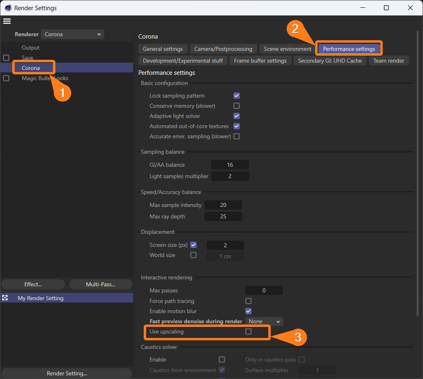Viewport: 423px width, 379px height.
Task: Enable the World size checkbox
Action: (193, 255)
